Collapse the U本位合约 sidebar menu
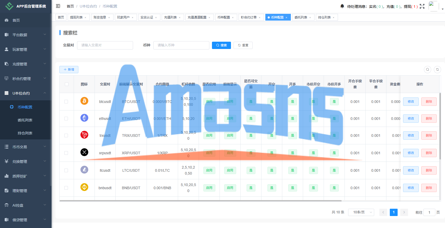Viewport: 445px width, 228px height. 26,93
